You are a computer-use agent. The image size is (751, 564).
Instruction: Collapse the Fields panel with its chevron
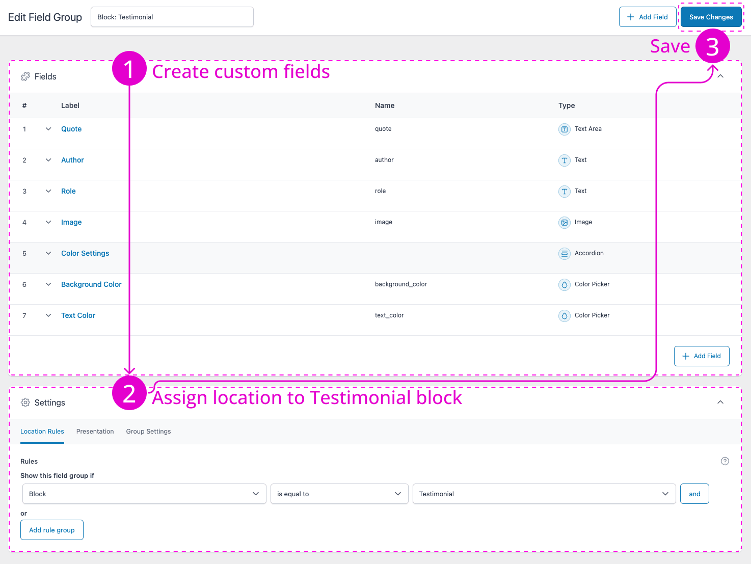click(x=720, y=76)
